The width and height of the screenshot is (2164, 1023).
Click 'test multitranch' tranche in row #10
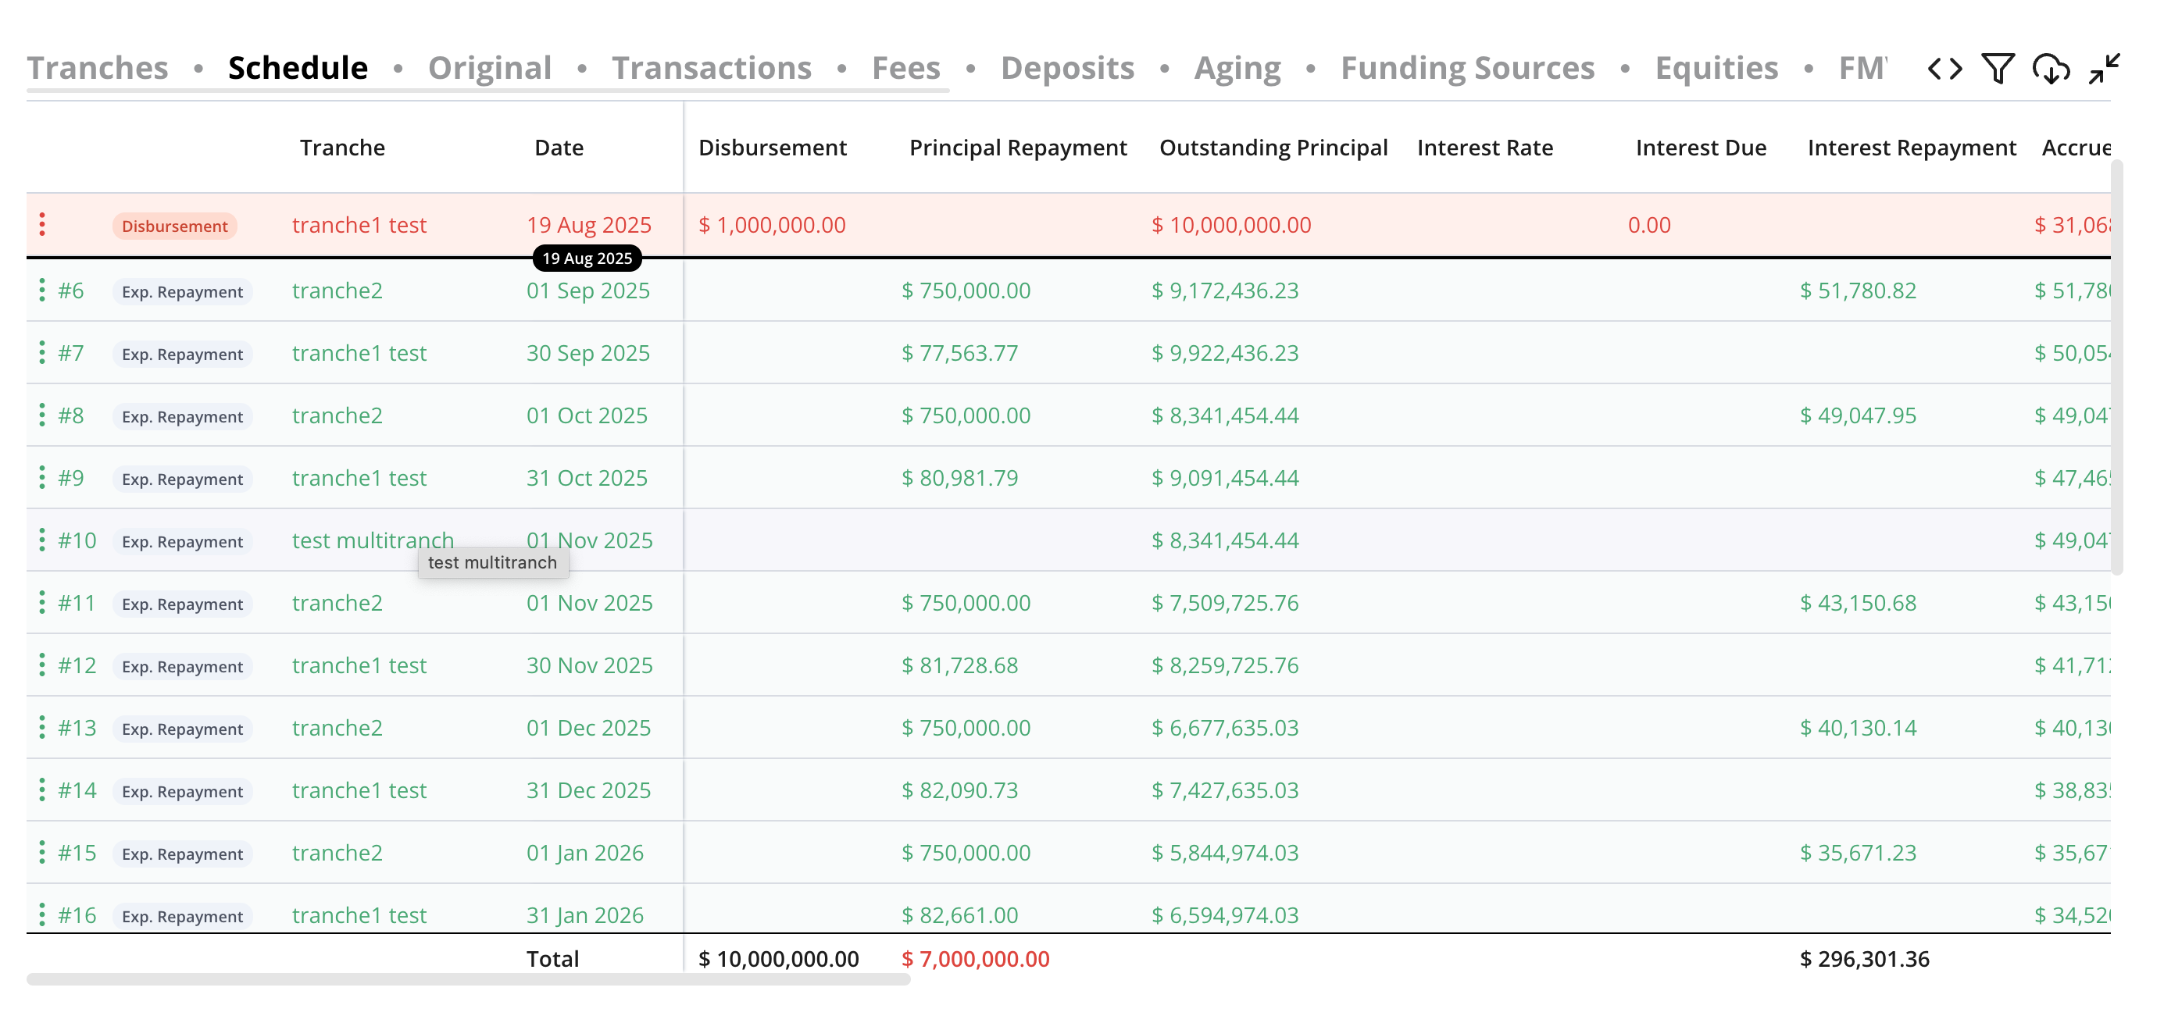tap(373, 540)
